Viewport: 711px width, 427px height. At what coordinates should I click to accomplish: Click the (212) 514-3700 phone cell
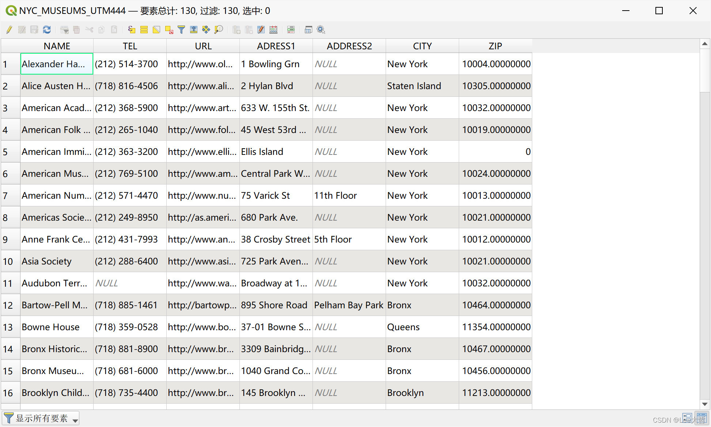point(130,64)
